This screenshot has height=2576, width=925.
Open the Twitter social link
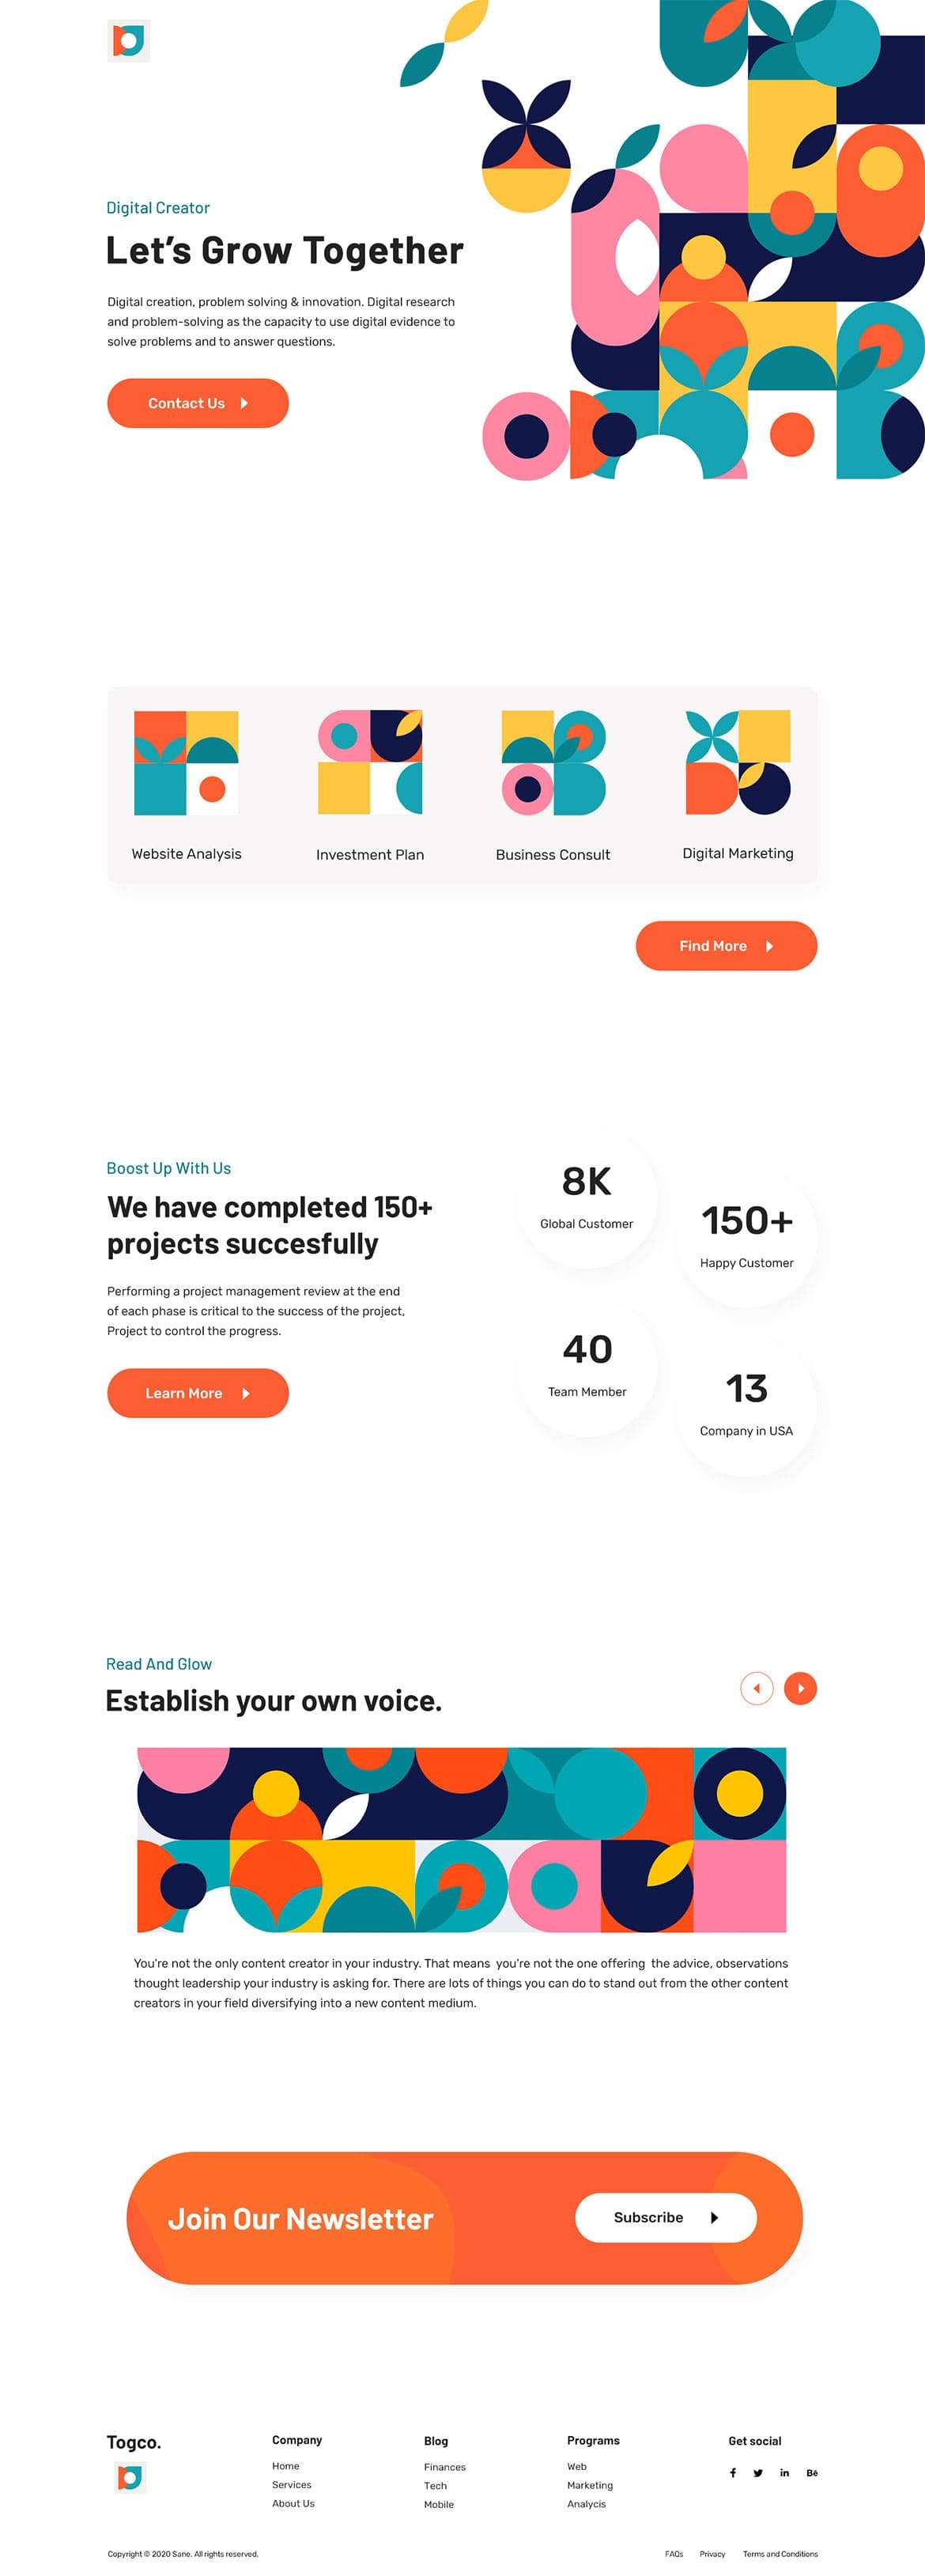(758, 2473)
